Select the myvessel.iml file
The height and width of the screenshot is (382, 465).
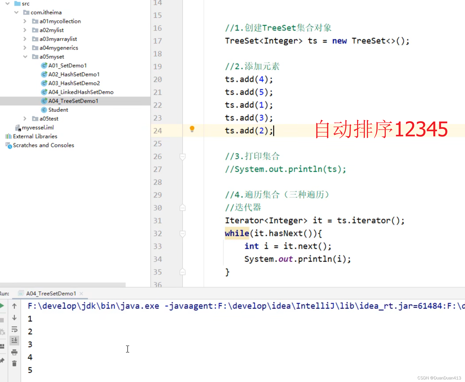click(38, 127)
